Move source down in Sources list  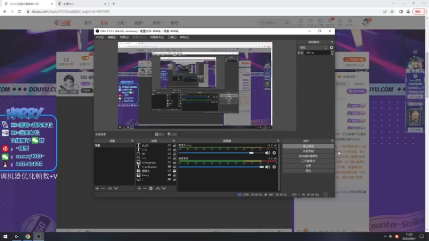coord(164,189)
